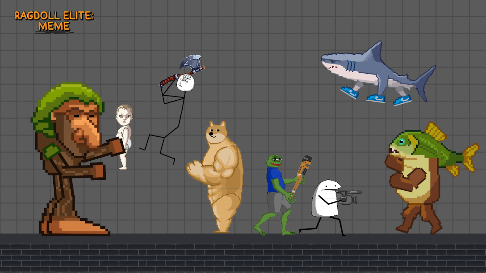This screenshot has height=273, width=486.
Task: Select the baby in a diaper
Action: 124,136
